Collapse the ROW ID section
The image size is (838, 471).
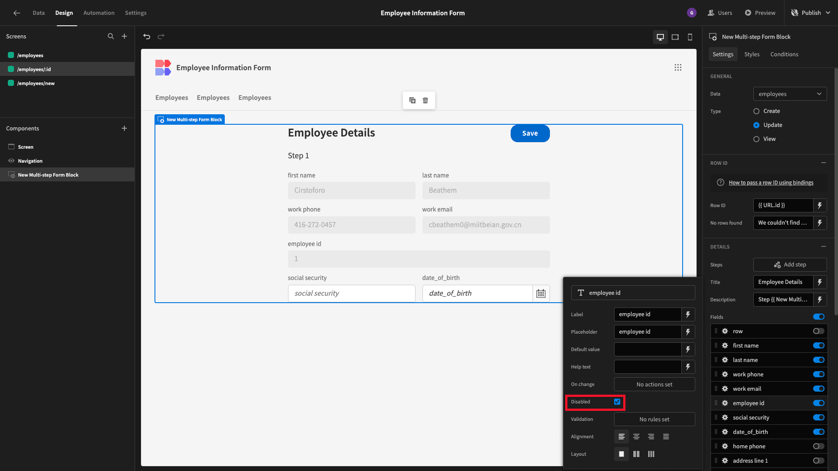[824, 163]
